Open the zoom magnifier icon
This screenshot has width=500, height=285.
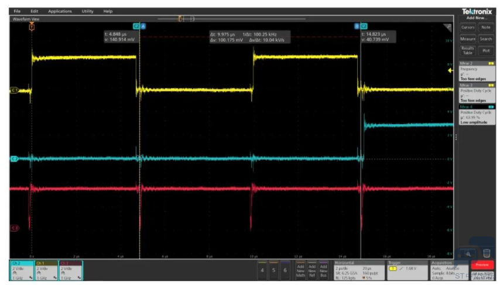coord(468,254)
